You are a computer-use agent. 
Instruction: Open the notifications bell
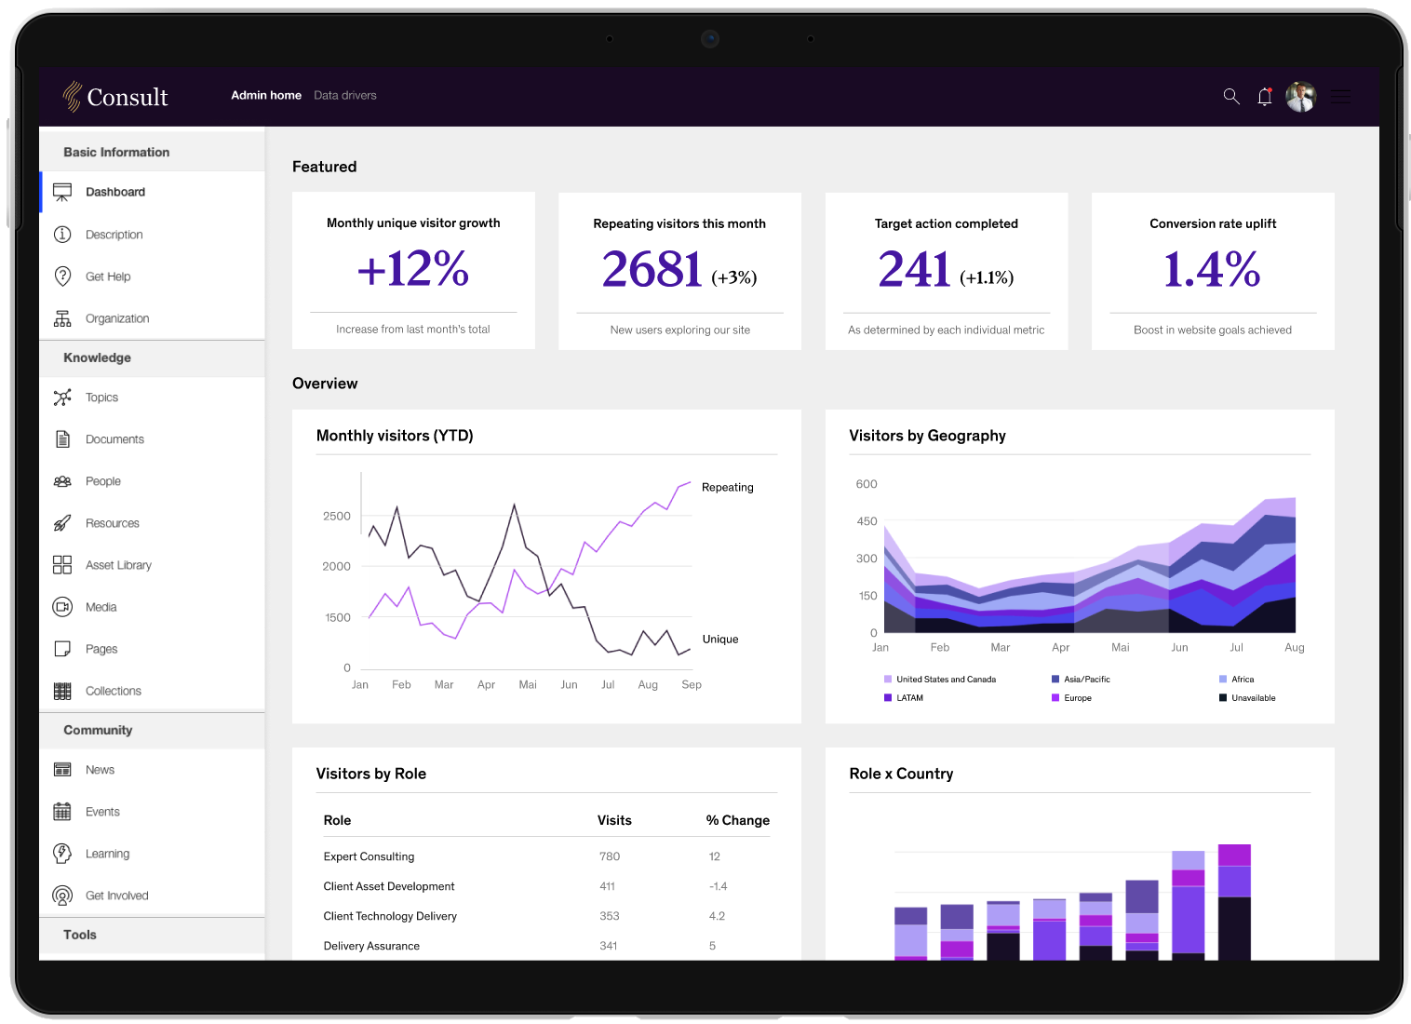tap(1265, 96)
